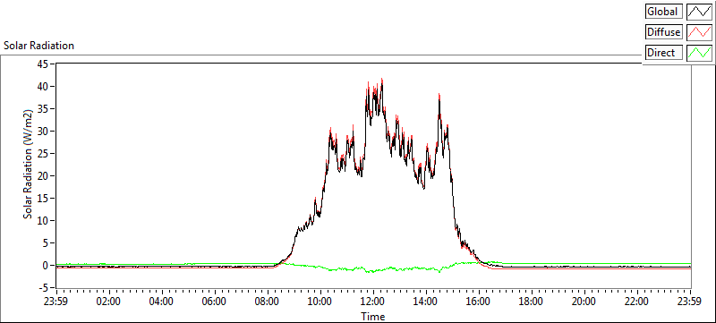Click the Solar Radiation (W/m2) axis label
The height and width of the screenshot is (323, 716).
coord(29,164)
